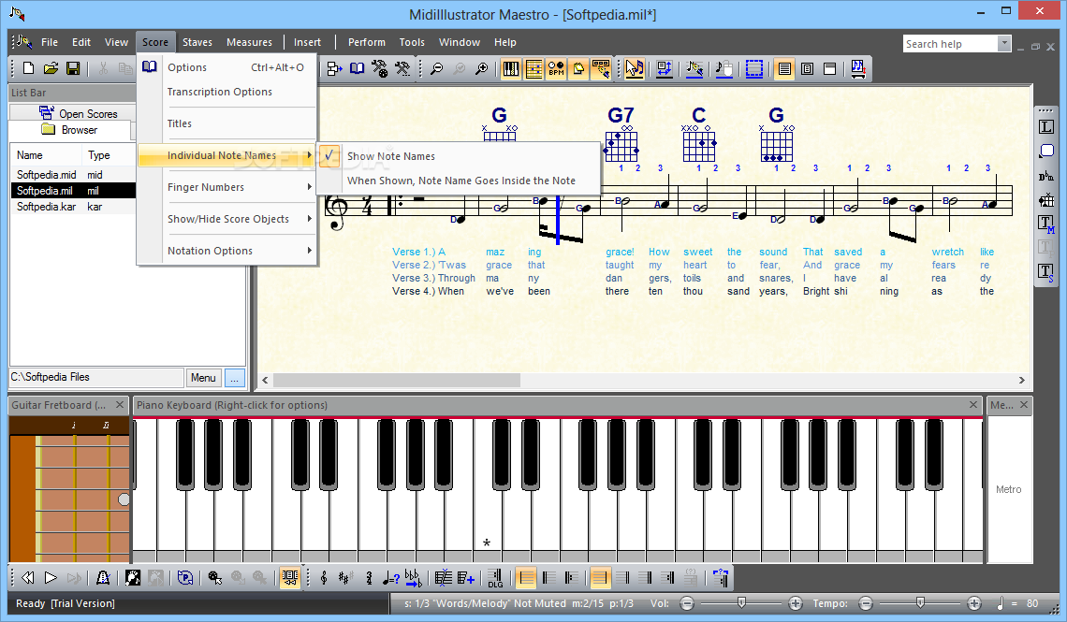Image resolution: width=1067 pixels, height=622 pixels.
Task: Switch to continuous page layout view icon
Action: tap(784, 68)
